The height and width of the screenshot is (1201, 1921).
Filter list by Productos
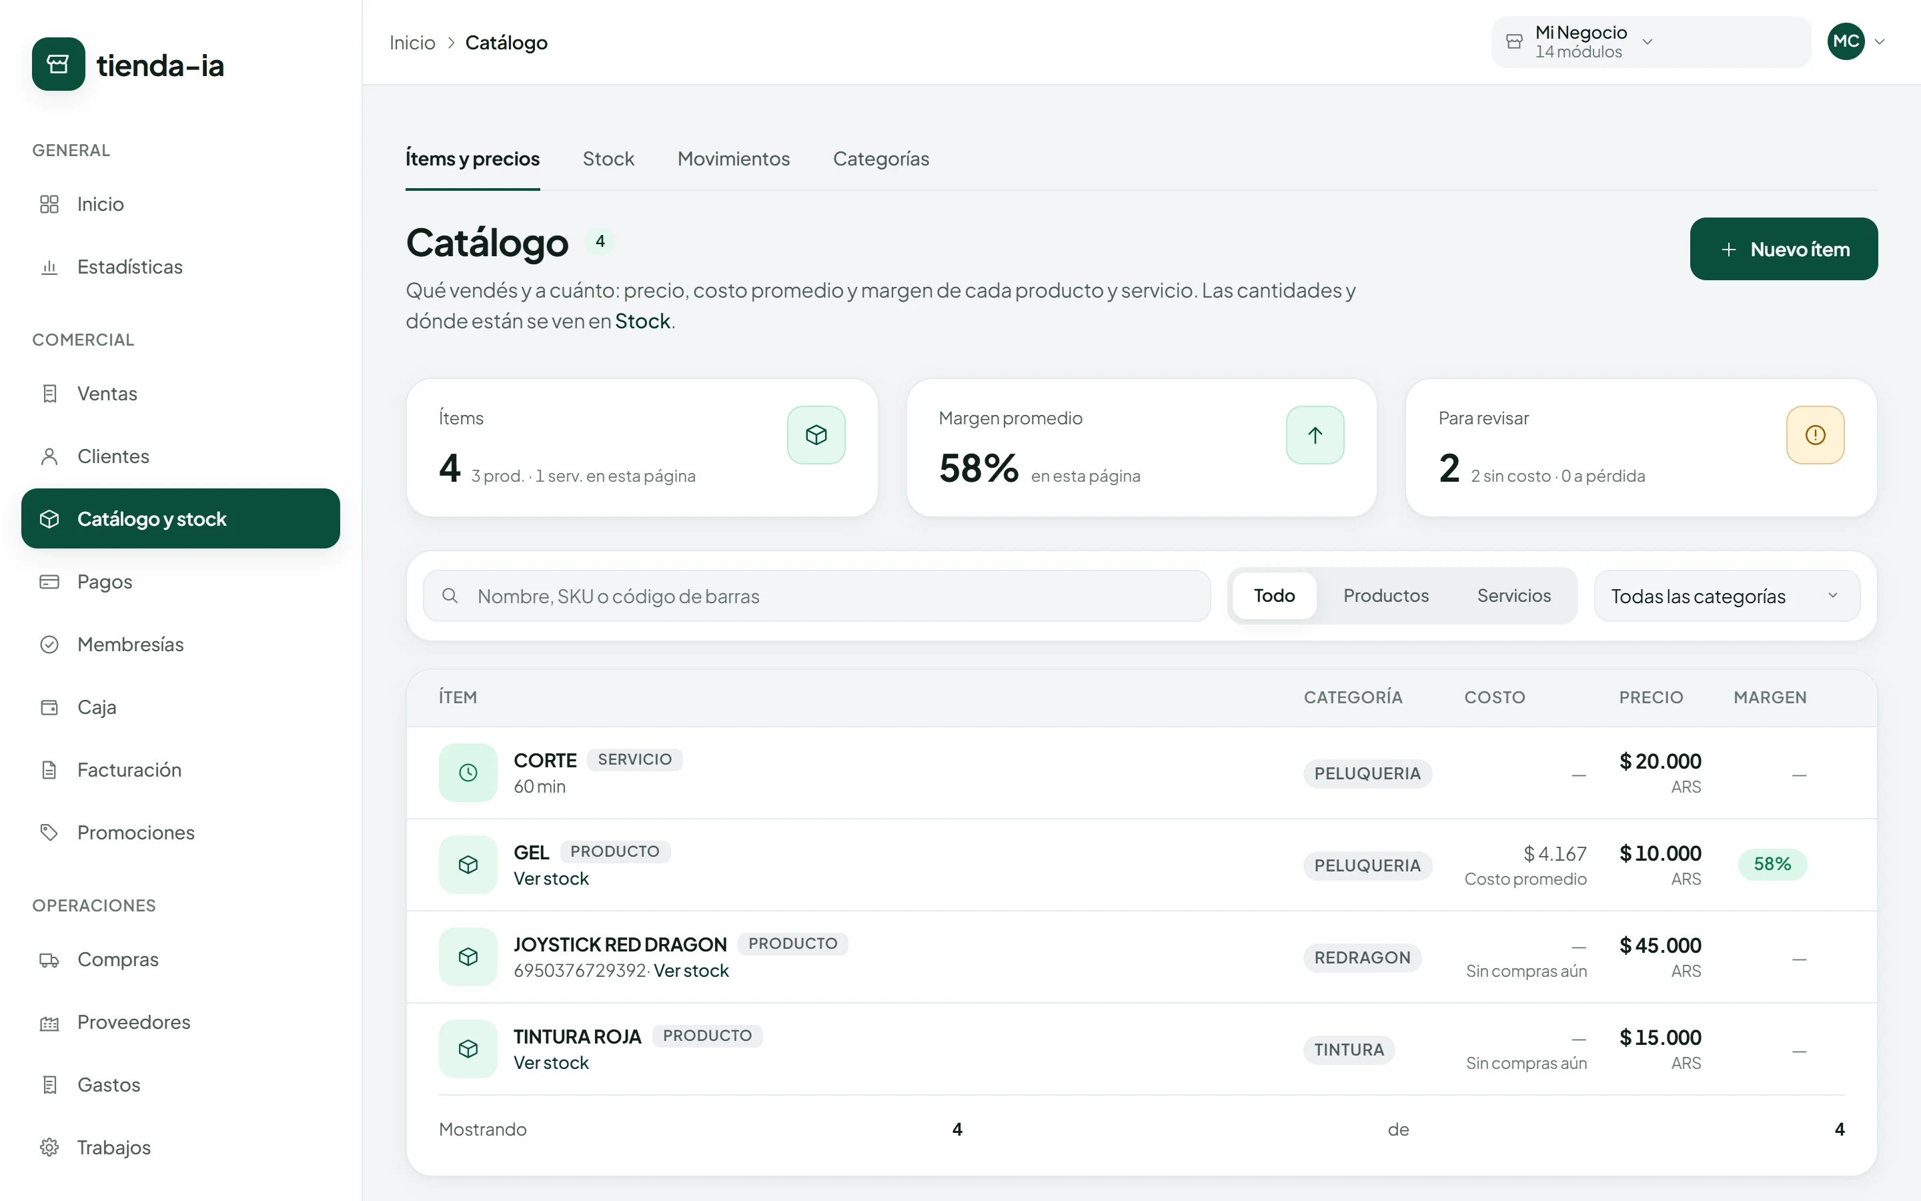click(1386, 596)
